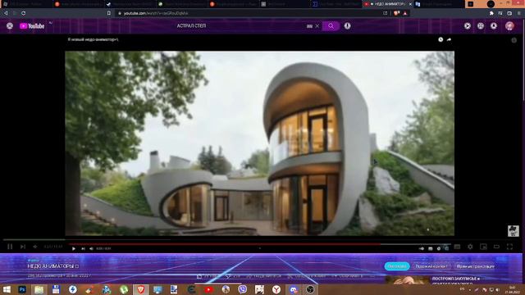Mute via the outer player volume icon

tap(35, 247)
